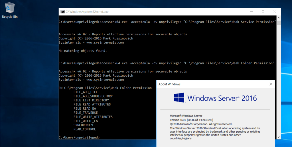Click the FILE_LIST_DIRECTORY line

pyautogui.click(x=91, y=100)
